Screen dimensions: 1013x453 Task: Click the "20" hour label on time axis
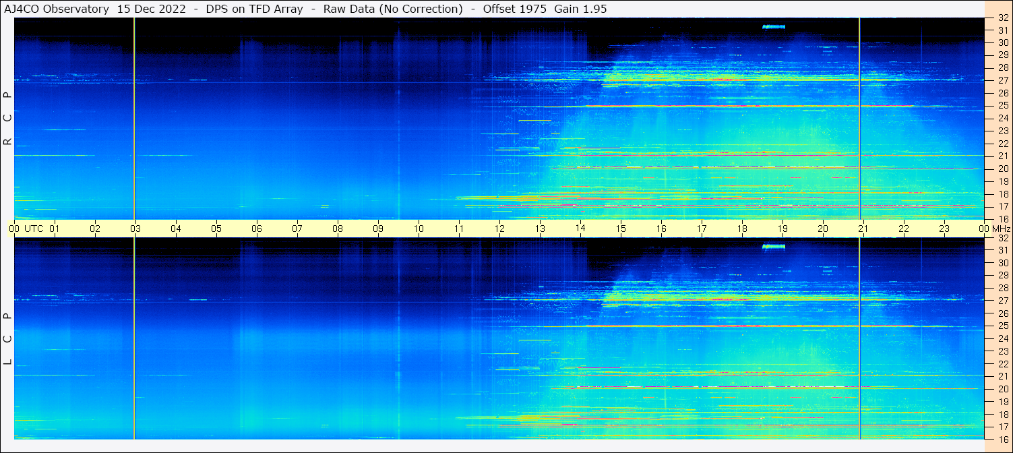pos(823,229)
